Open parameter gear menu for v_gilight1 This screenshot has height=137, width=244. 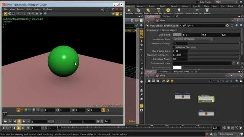[228, 25]
